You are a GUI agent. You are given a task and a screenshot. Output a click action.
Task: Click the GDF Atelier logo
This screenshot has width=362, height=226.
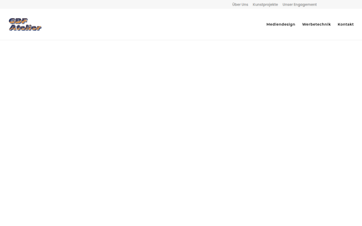point(25,25)
